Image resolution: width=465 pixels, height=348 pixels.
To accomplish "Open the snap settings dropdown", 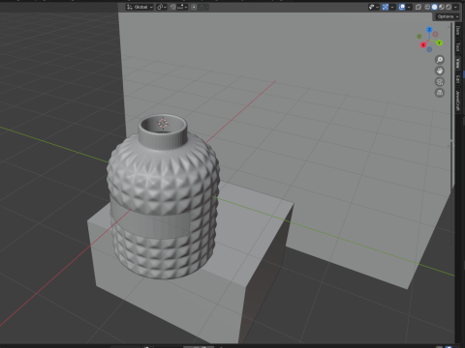I will pos(182,7).
